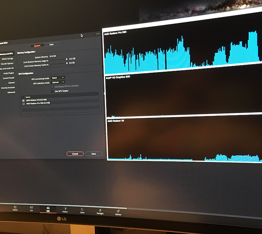
Task: Open the three-dot options menu in preferences
Action: coord(98,34)
